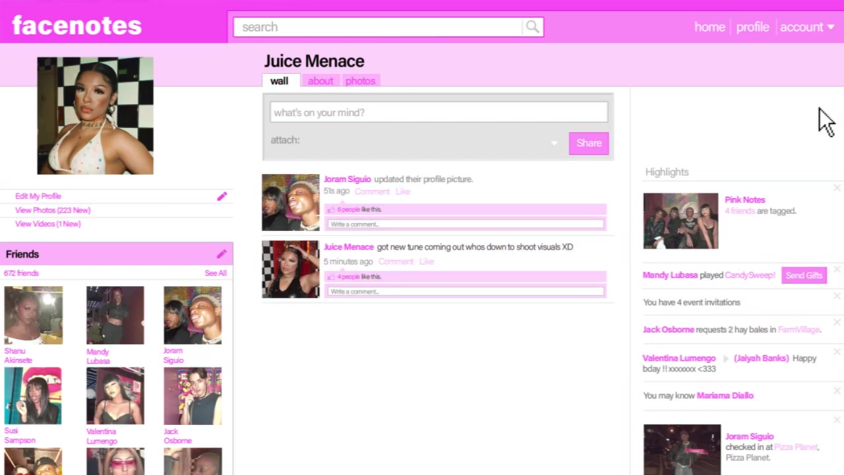Image resolution: width=844 pixels, height=475 pixels.
Task: Like the new tune post
Action: pos(427,261)
